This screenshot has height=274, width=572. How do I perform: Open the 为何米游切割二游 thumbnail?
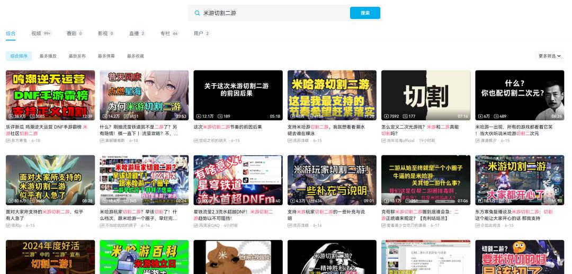pos(144,95)
